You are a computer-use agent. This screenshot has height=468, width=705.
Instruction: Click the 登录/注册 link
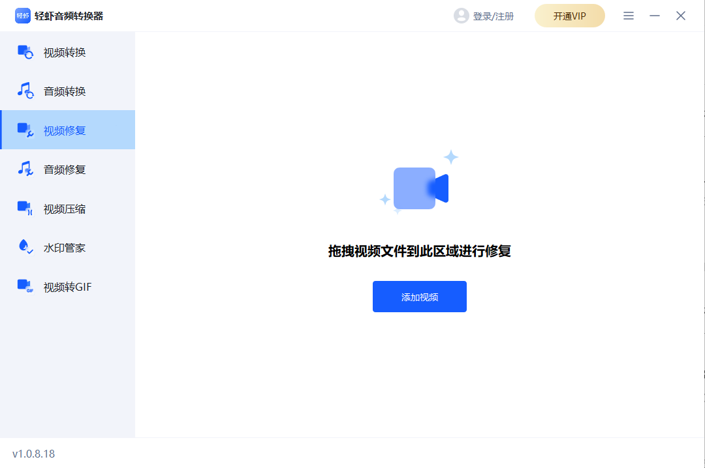click(x=493, y=15)
